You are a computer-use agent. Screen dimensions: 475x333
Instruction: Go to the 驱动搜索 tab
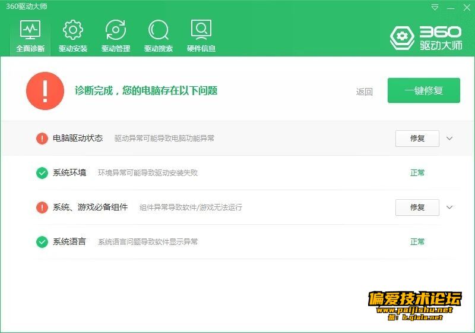(x=159, y=36)
